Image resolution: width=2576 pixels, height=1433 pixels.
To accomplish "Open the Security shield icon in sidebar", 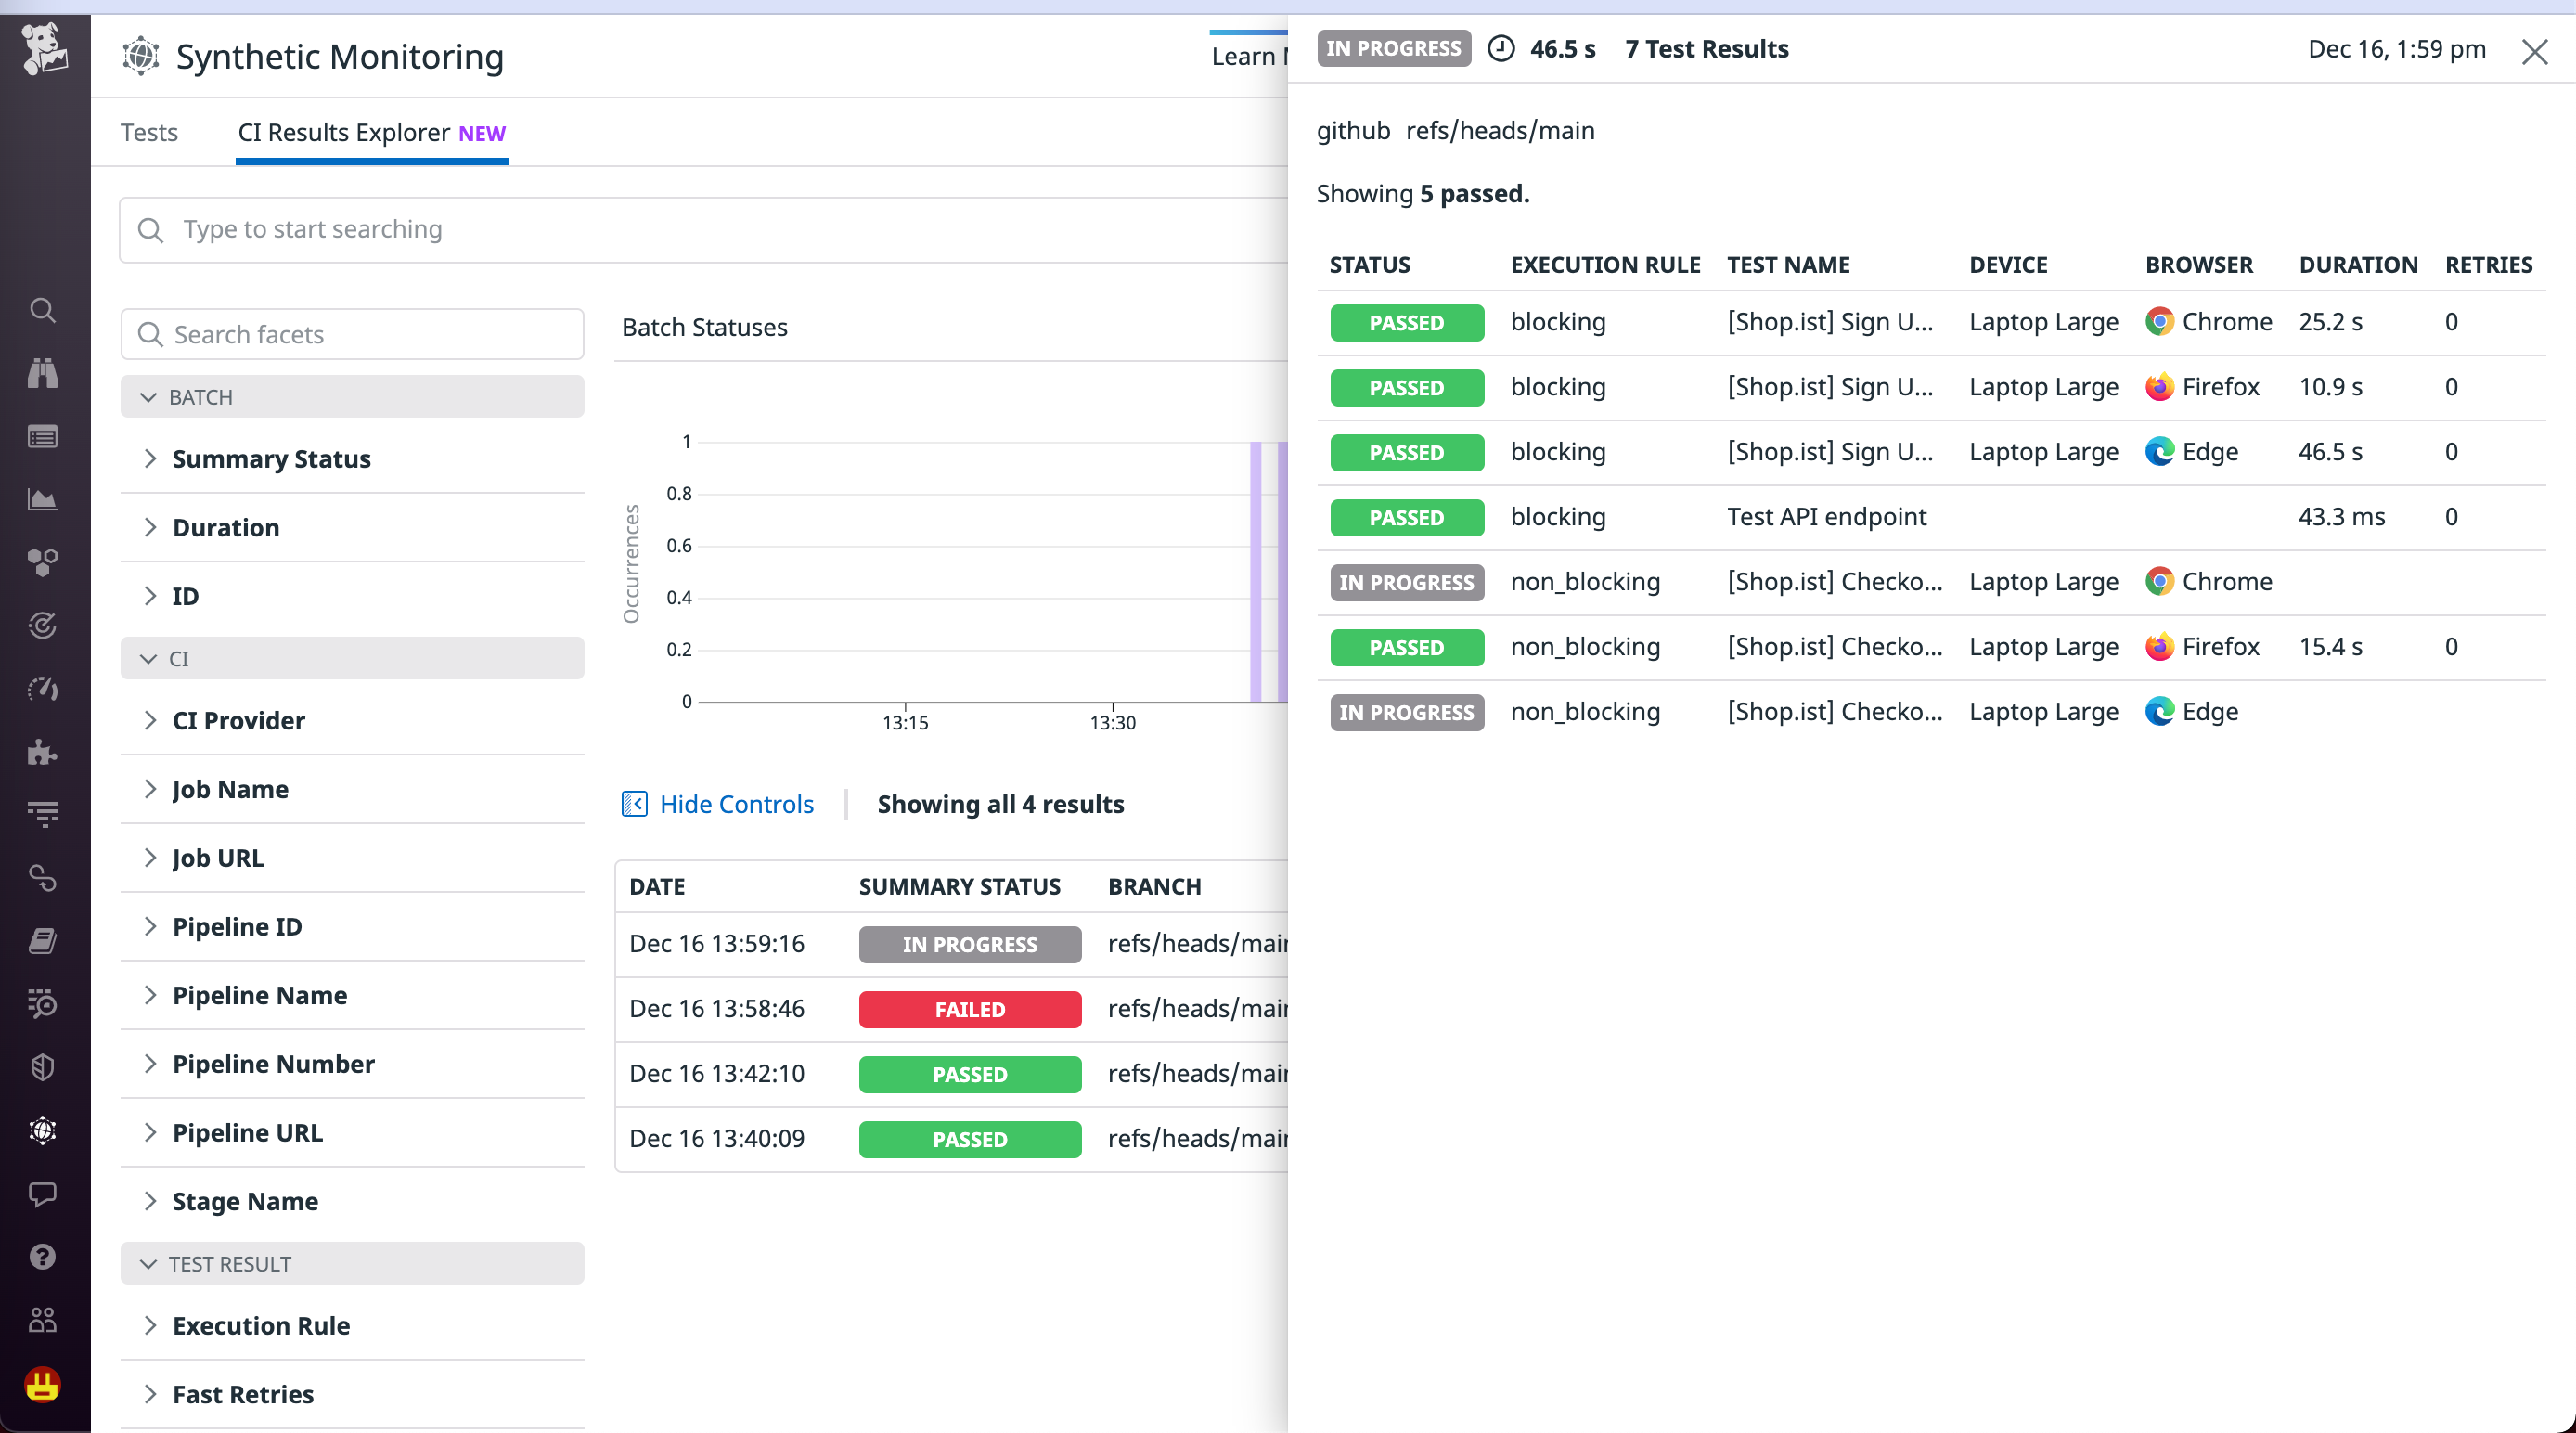I will point(42,1067).
